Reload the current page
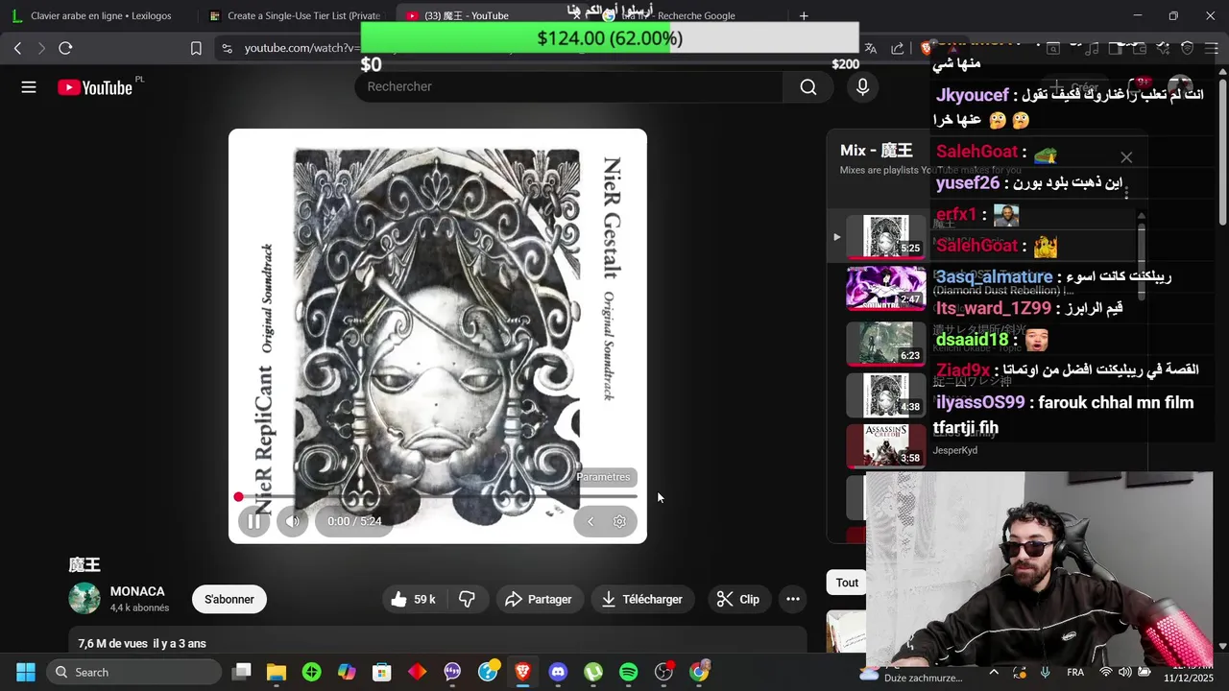The height and width of the screenshot is (691, 1229). [x=65, y=48]
